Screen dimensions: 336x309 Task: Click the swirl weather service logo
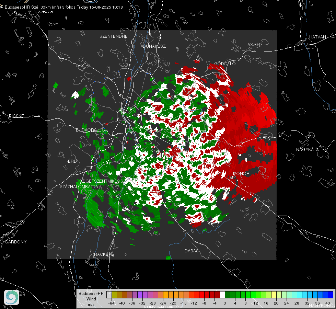pyautogui.click(x=12, y=297)
